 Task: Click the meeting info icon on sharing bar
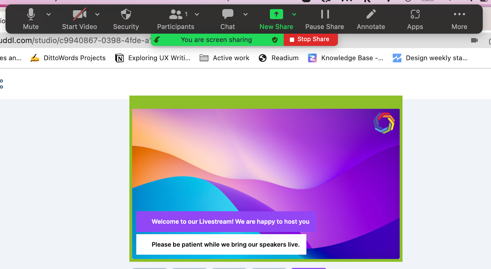click(157, 40)
